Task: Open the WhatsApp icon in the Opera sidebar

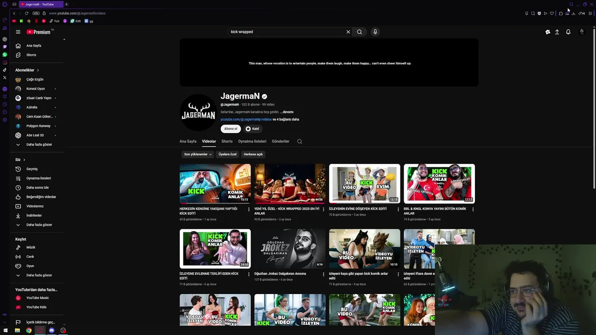Action: [x=5, y=54]
